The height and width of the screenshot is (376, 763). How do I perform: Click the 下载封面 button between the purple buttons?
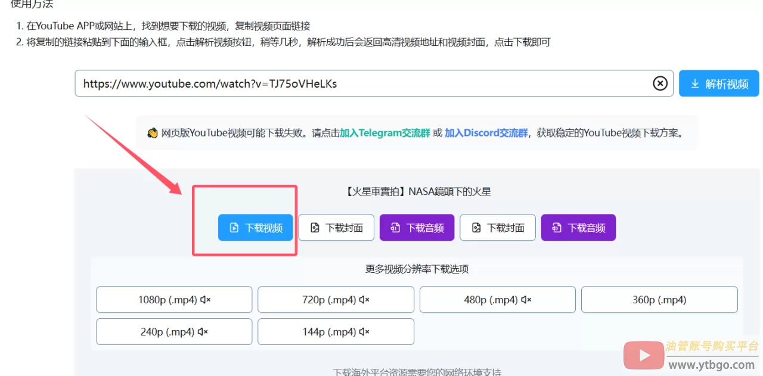point(498,228)
